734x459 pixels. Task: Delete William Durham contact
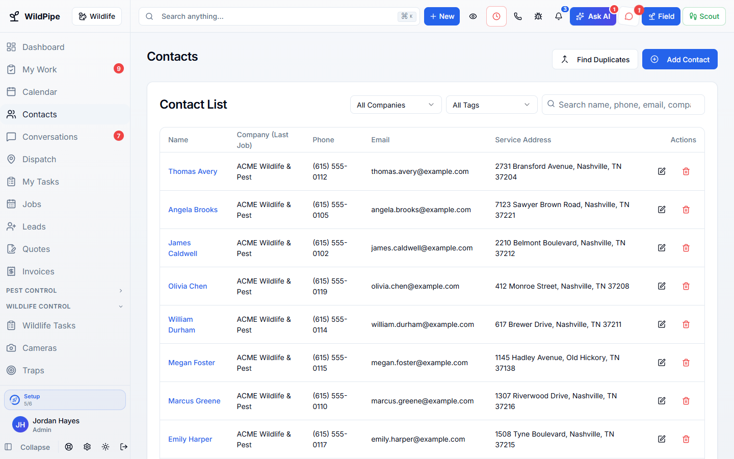click(686, 324)
